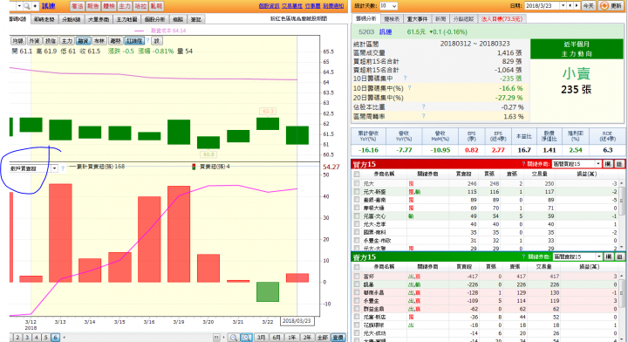Click small dot button next to search icon
This screenshot has height=342, width=628.
click(x=35, y=6)
